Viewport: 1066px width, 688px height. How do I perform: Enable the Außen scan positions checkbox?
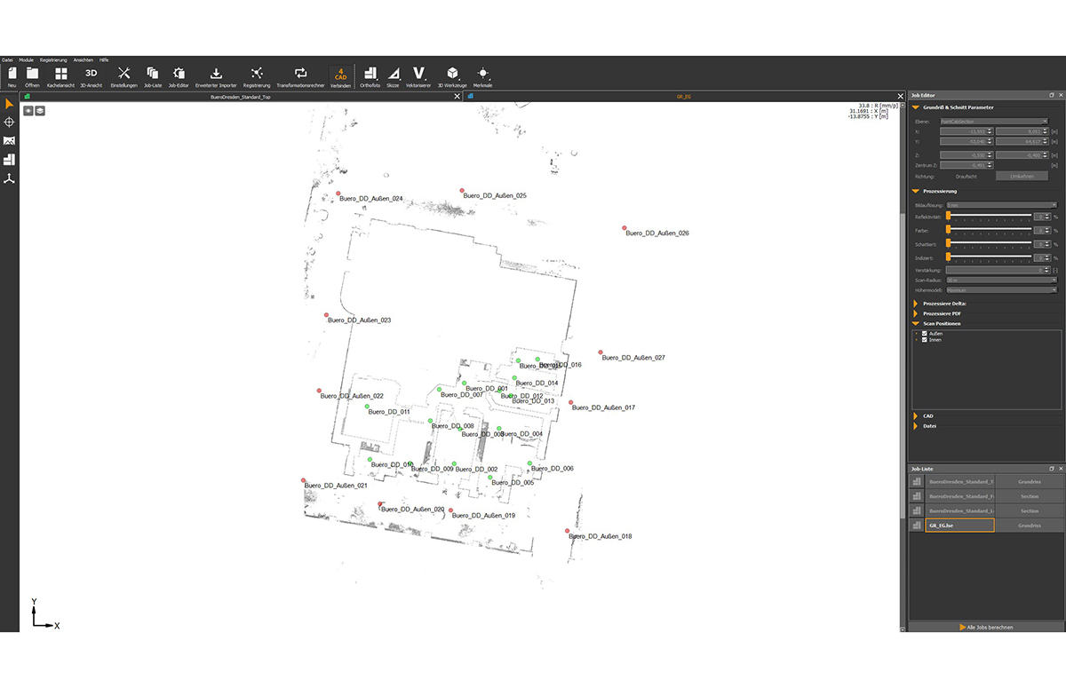(924, 334)
